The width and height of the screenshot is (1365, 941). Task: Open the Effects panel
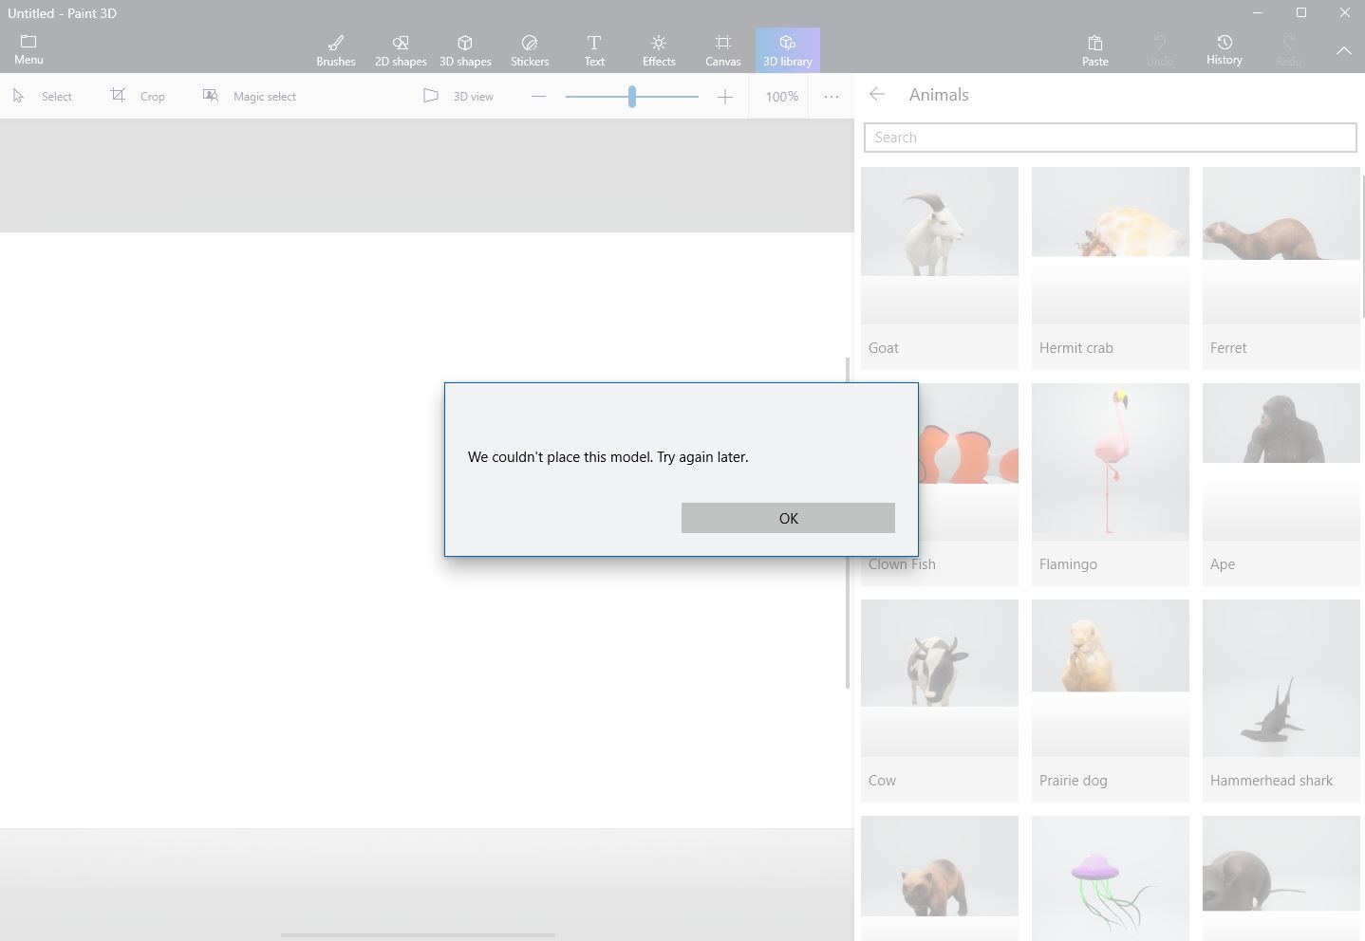(x=659, y=50)
